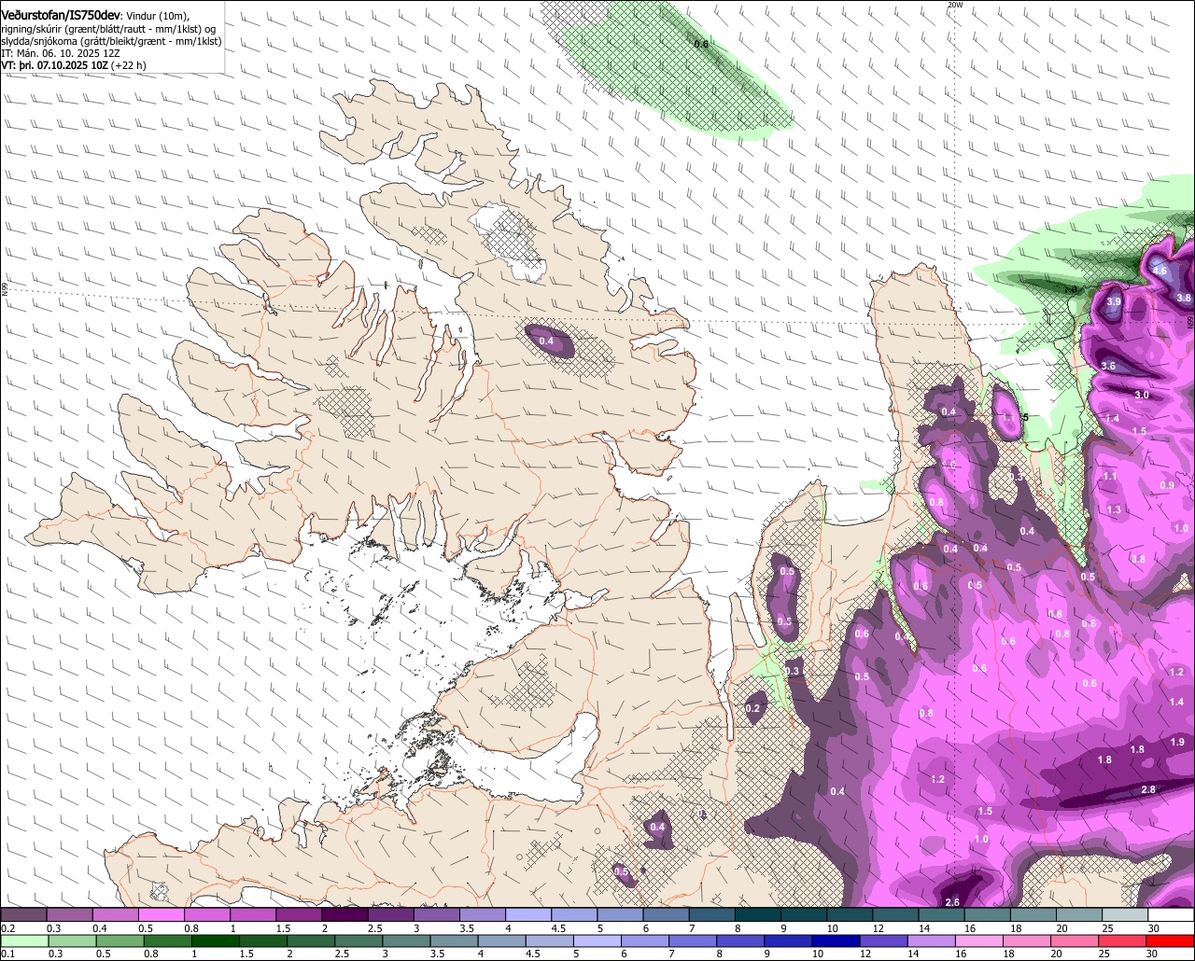Screen dimensions: 1195x961
Task: Select lower legend swatch between 6 and 7
Action: (x=645, y=940)
